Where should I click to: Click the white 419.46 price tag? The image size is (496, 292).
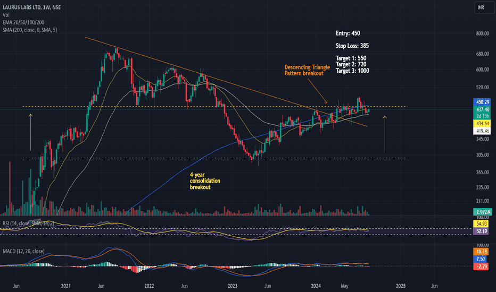coord(482,131)
